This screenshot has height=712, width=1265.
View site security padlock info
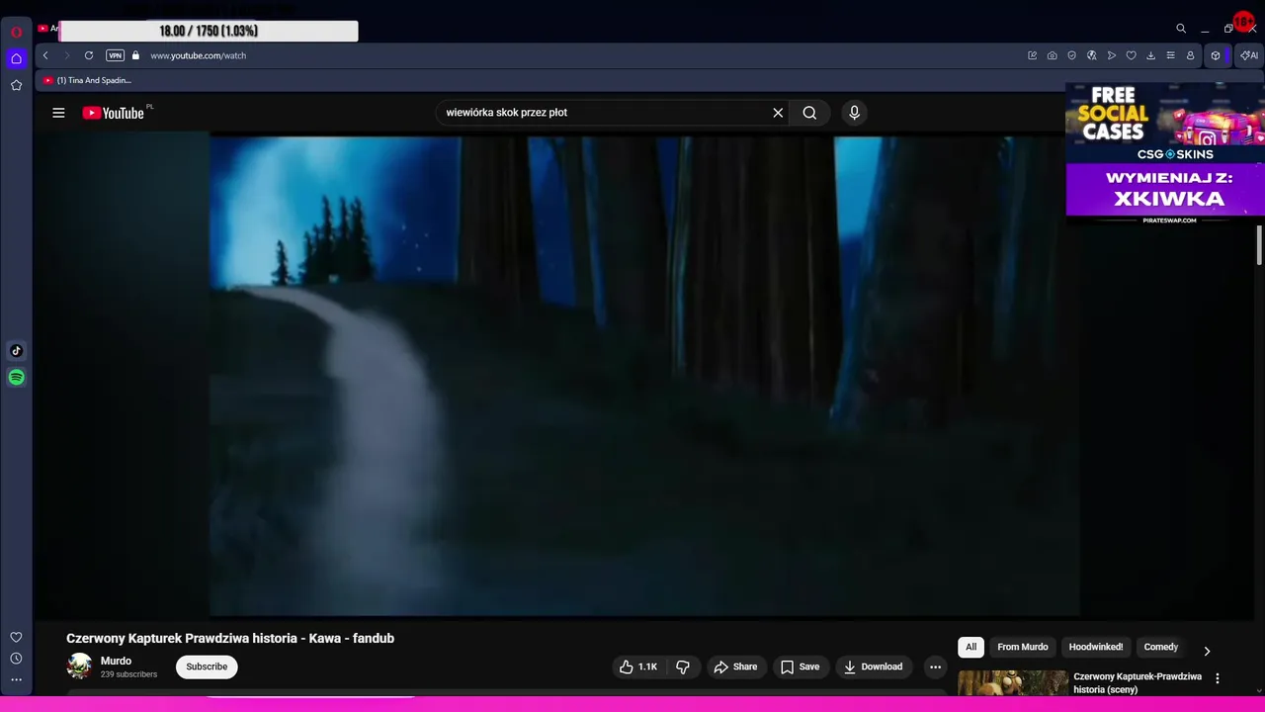135,55
